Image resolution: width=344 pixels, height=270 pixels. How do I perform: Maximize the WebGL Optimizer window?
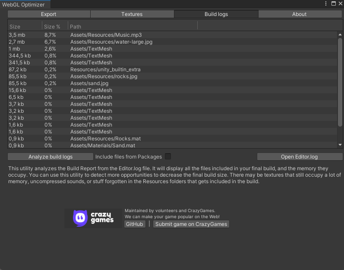pos(334,3)
